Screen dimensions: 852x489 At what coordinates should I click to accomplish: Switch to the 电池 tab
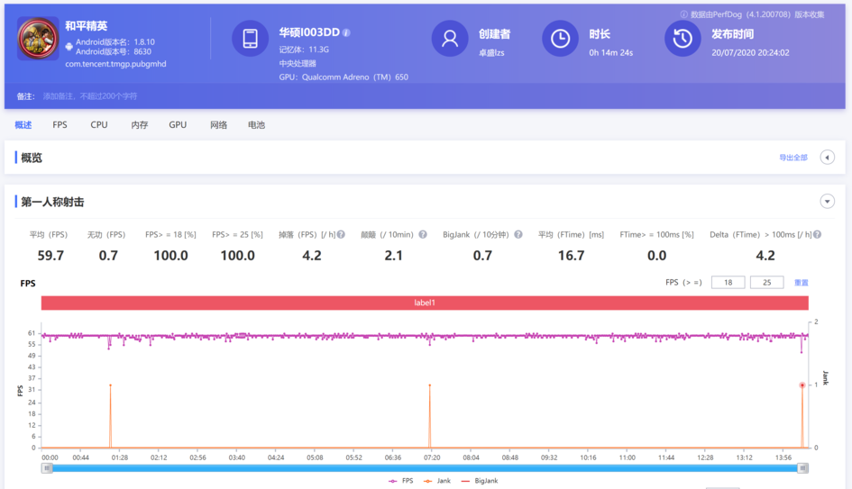256,125
